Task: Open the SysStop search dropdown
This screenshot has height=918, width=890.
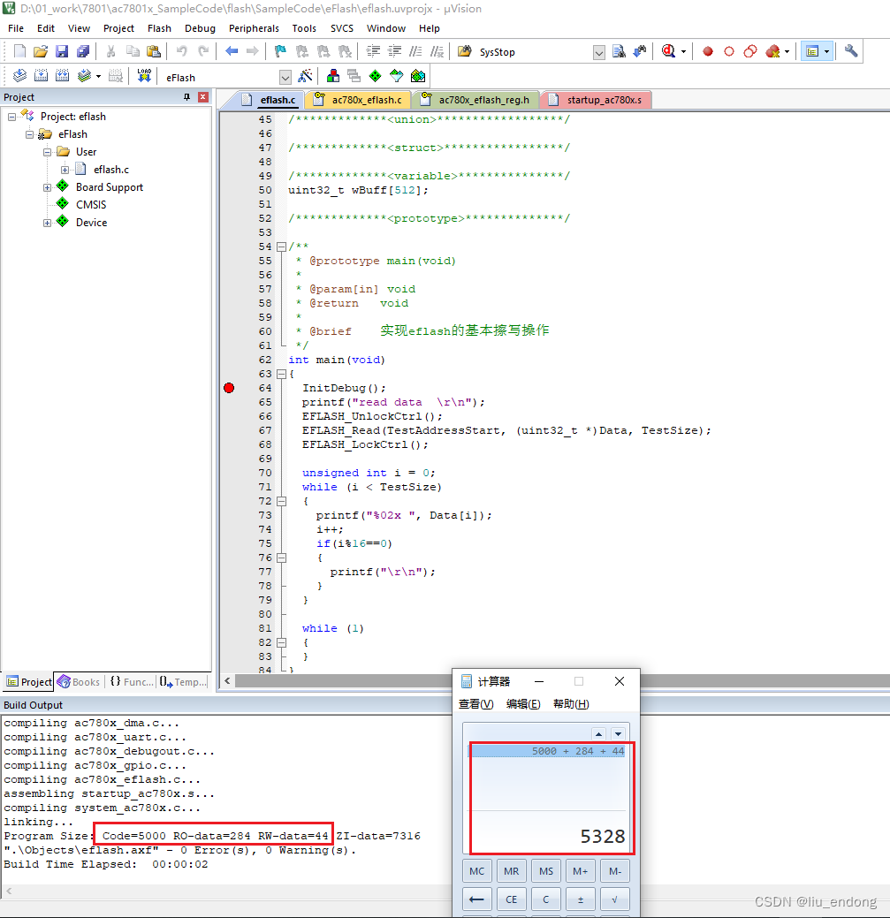Action: [x=599, y=53]
